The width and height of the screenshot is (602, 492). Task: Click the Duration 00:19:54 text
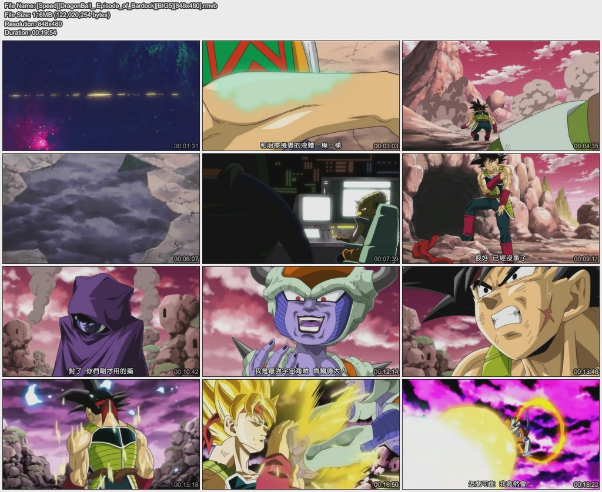pos(31,32)
